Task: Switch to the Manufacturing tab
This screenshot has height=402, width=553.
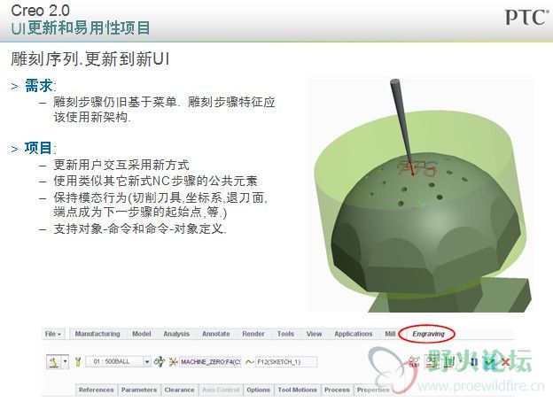Action: point(97,334)
